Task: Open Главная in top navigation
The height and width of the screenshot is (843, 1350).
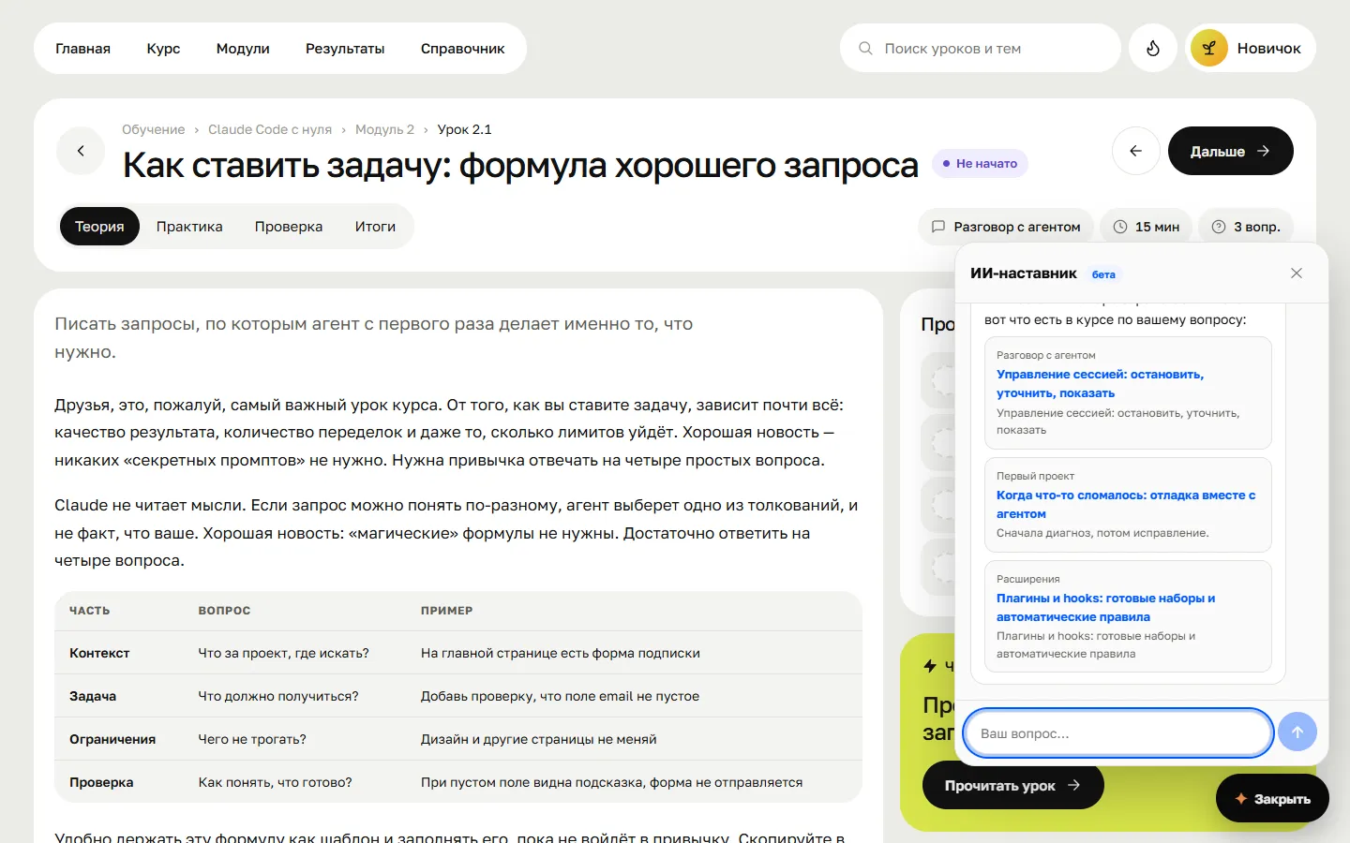Action: [x=82, y=49]
